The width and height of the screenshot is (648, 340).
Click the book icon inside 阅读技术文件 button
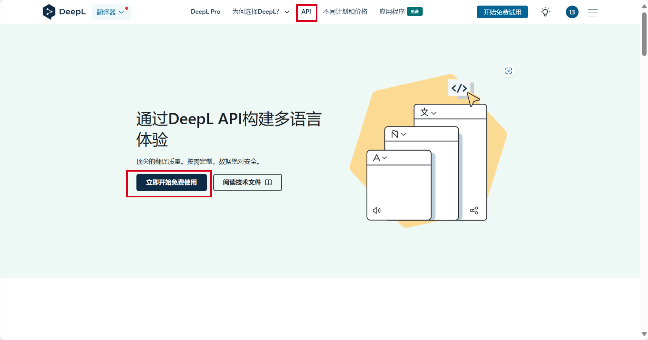269,182
